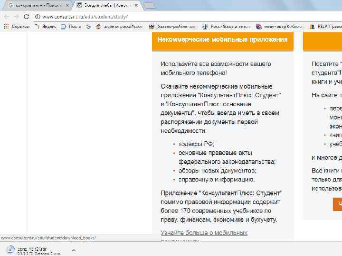Viewport: 342px width, 256px height.
Task: Select the "Всё для учебы" Consultant tab
Action: tap(107, 5)
